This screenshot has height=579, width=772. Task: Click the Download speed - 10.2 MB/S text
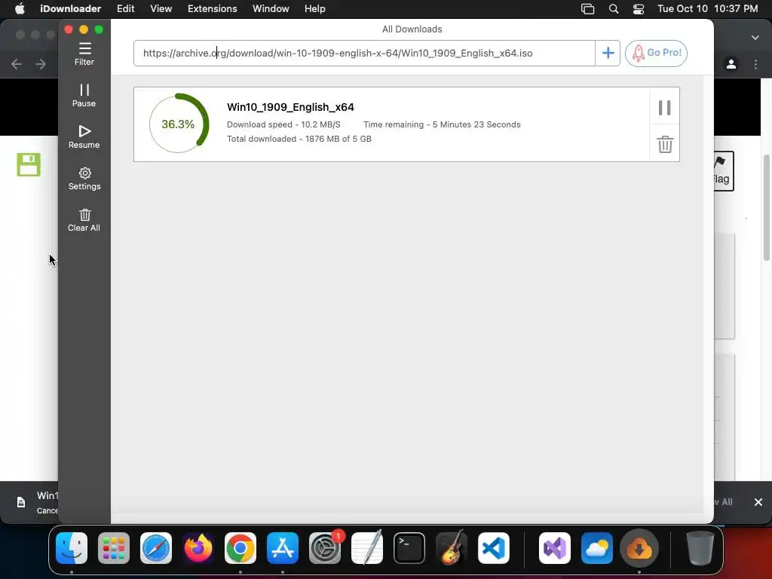pyautogui.click(x=283, y=124)
